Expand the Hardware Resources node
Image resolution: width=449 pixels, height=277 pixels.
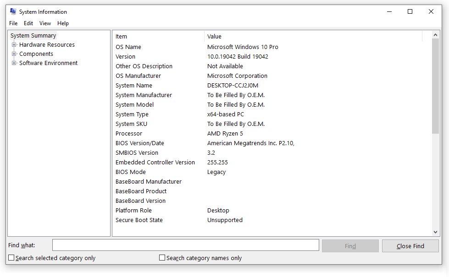(14, 44)
